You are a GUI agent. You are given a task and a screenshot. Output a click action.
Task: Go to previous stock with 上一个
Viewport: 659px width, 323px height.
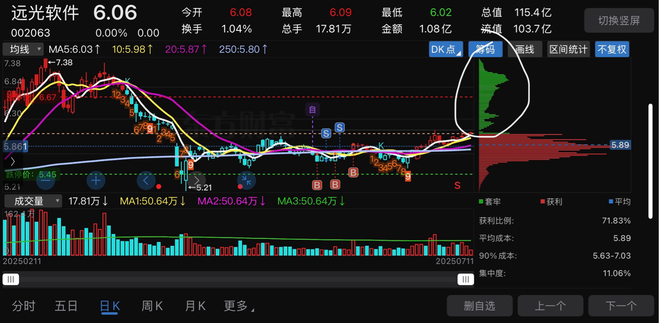550,306
